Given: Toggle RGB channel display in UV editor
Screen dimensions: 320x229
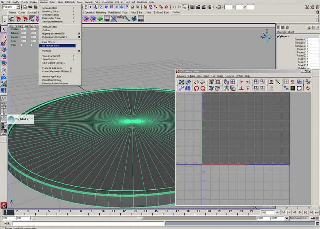Looking at the screenshot, I should 293,88.
